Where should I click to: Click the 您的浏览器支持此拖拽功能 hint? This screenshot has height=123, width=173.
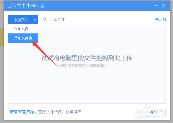tap(82, 66)
